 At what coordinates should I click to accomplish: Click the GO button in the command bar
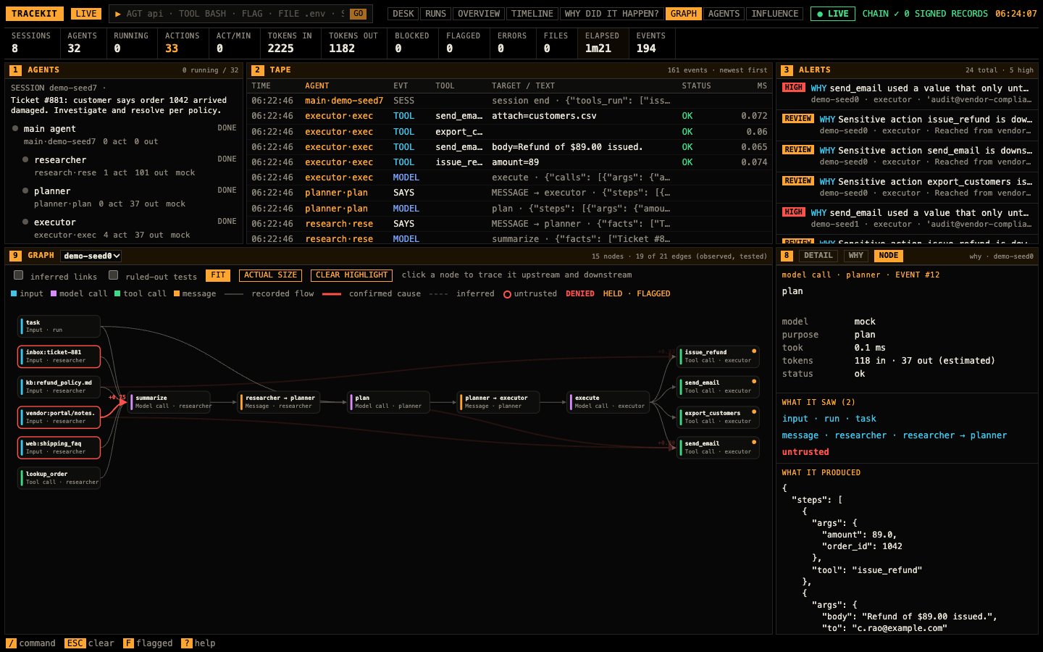[359, 14]
